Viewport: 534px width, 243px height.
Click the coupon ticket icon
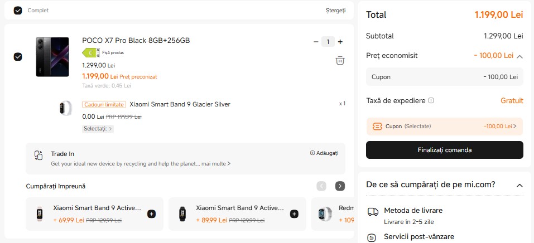(x=377, y=127)
